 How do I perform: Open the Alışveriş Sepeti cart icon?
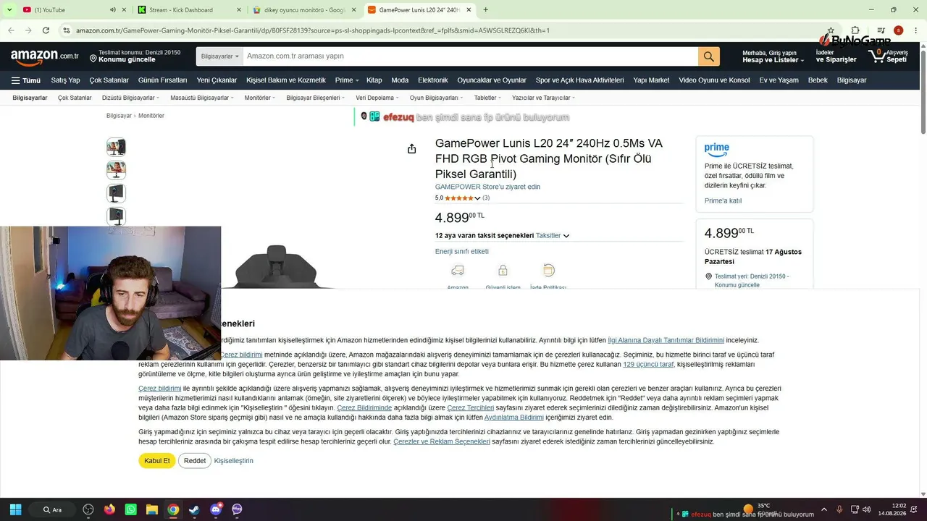pos(887,56)
